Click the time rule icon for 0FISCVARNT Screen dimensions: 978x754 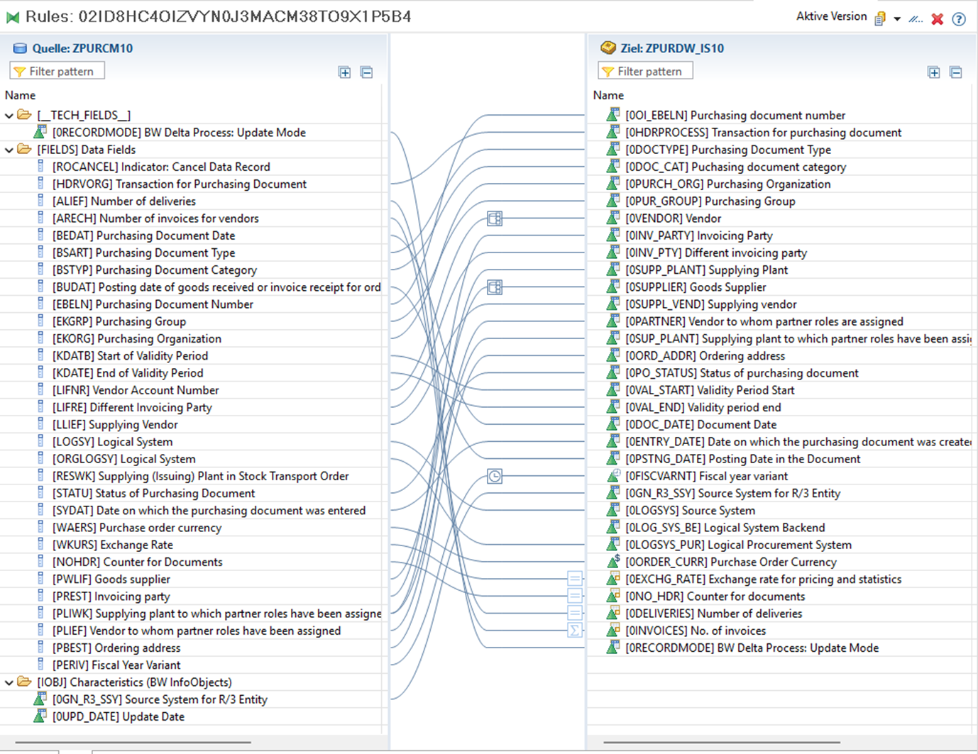[495, 476]
